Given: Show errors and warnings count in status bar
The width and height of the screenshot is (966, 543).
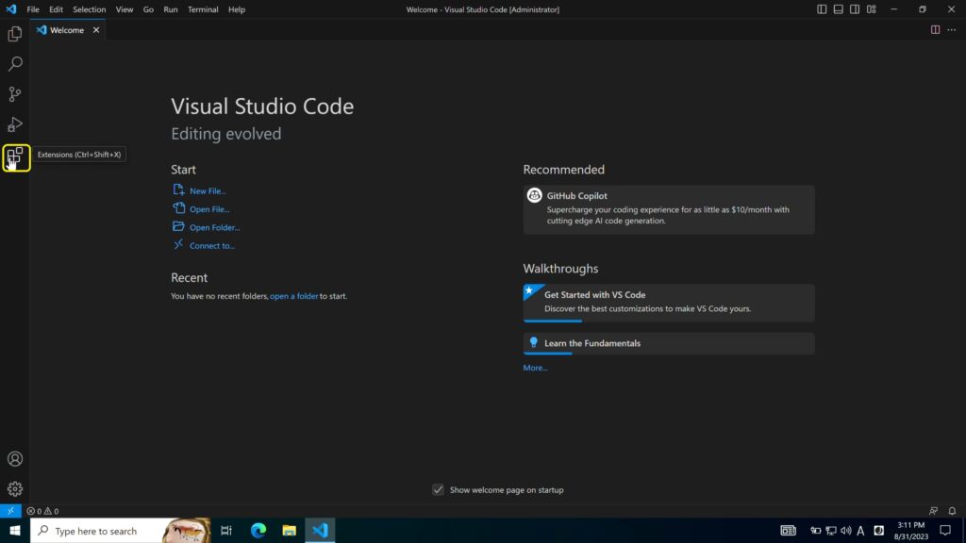Looking at the screenshot, I should (x=42, y=511).
